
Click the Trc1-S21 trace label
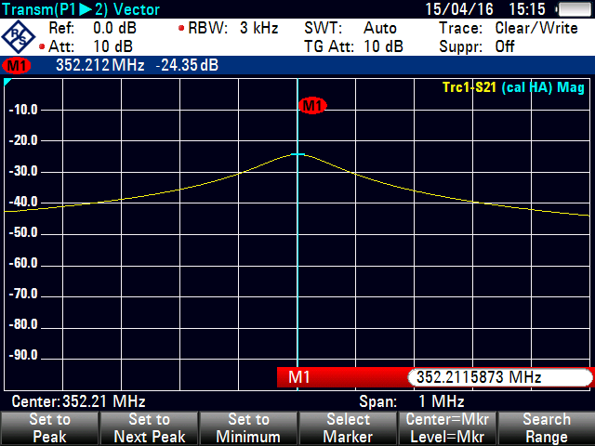click(x=469, y=87)
